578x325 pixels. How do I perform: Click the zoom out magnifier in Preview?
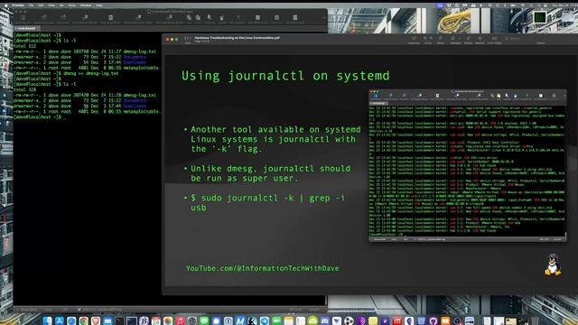[x=424, y=38]
